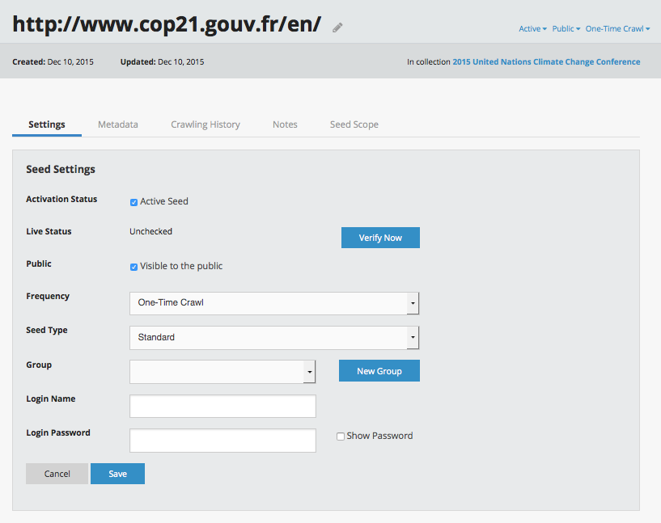
Task: Uncheck the Active Seed checkbox
Action: pos(133,202)
